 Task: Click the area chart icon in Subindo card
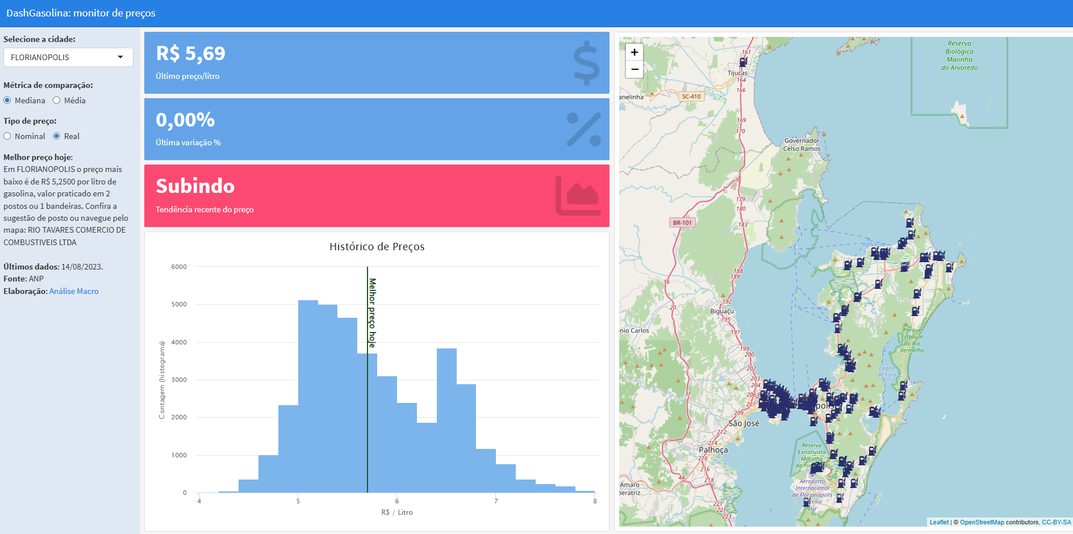pos(578,196)
